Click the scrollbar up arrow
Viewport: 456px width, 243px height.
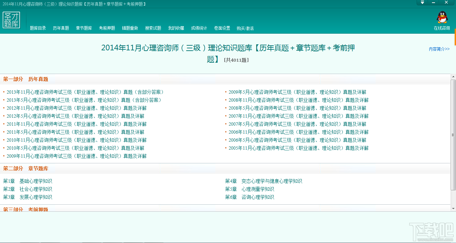coord(453,77)
